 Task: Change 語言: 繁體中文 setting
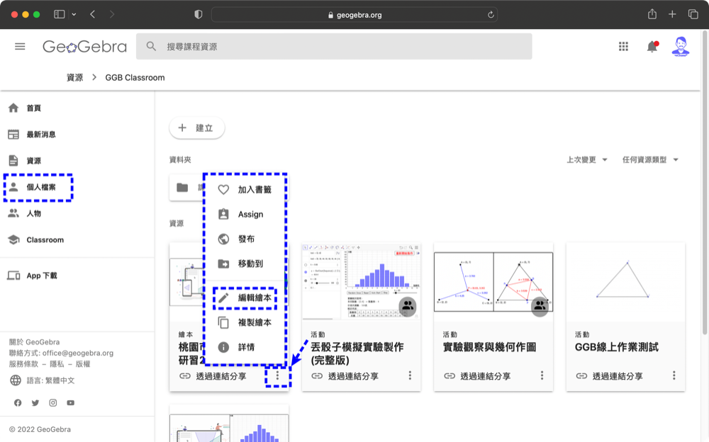(50, 380)
